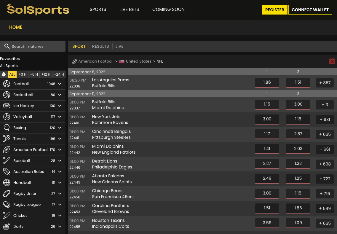This screenshot has width=337, height=234.
Task: Click the Baseball bat icon
Action: pos(7,161)
